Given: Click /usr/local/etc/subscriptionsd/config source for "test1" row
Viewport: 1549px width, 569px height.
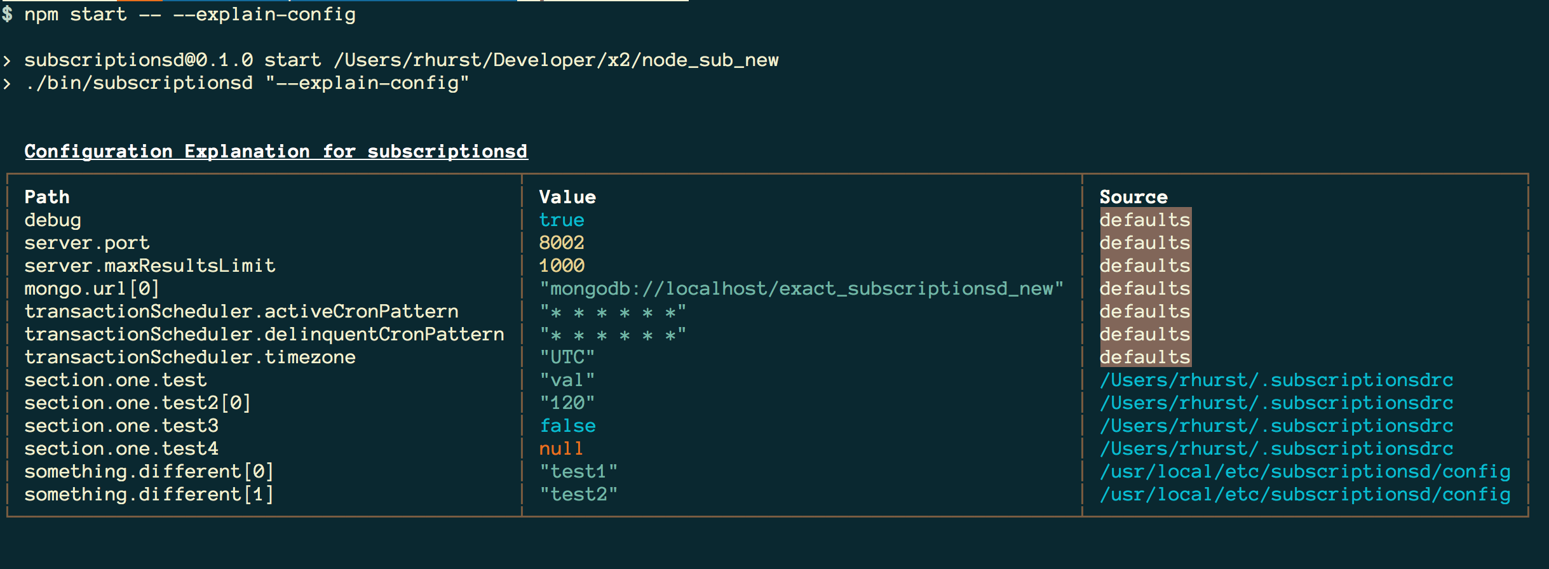Looking at the screenshot, I should point(1304,472).
